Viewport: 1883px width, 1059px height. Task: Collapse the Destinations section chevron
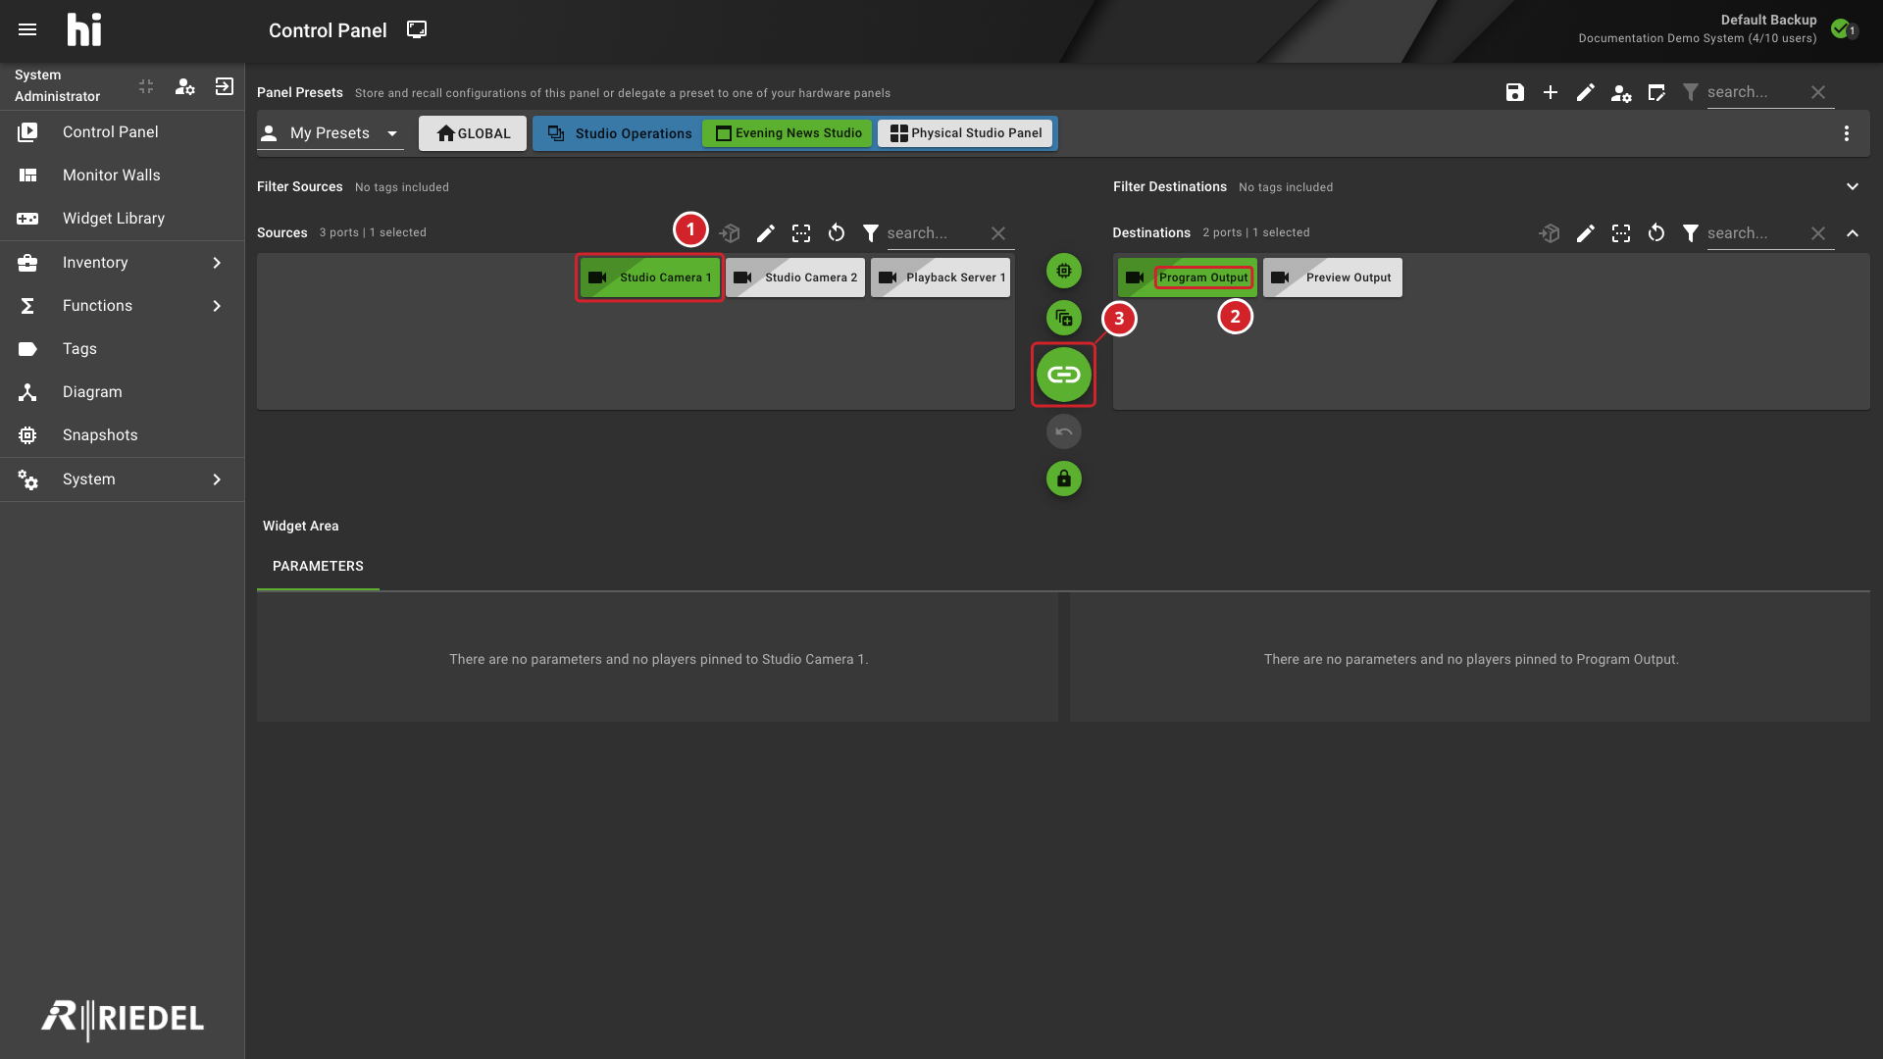1853,233
